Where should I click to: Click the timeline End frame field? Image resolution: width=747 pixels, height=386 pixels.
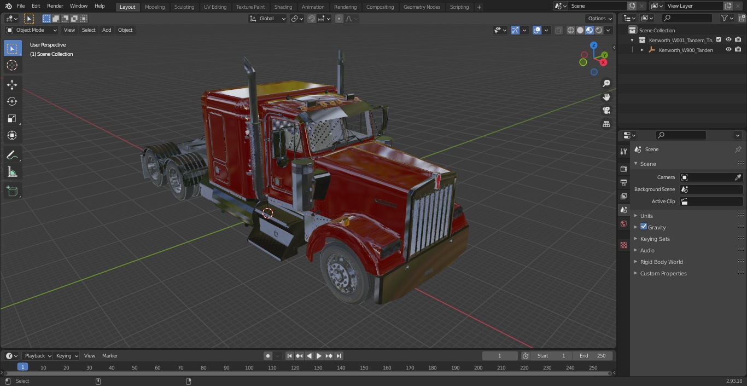point(593,356)
